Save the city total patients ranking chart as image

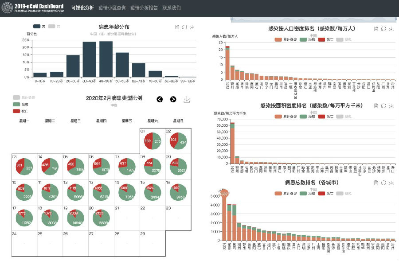point(391,183)
